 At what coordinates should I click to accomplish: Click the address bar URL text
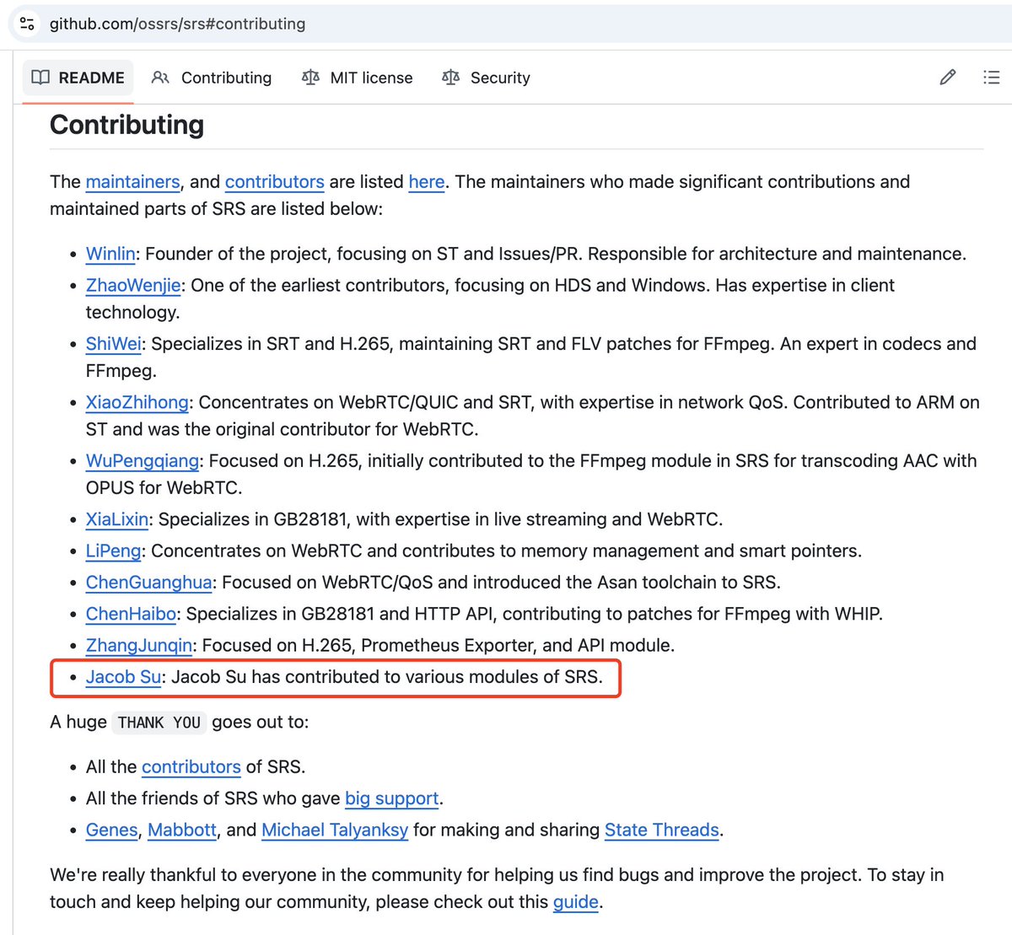tap(177, 24)
